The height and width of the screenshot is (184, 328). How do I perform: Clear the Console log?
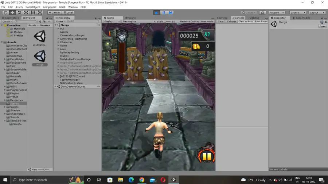(x=221, y=21)
